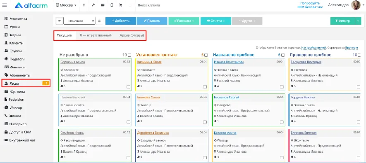Click the user avatar photo

(x=356, y=5)
